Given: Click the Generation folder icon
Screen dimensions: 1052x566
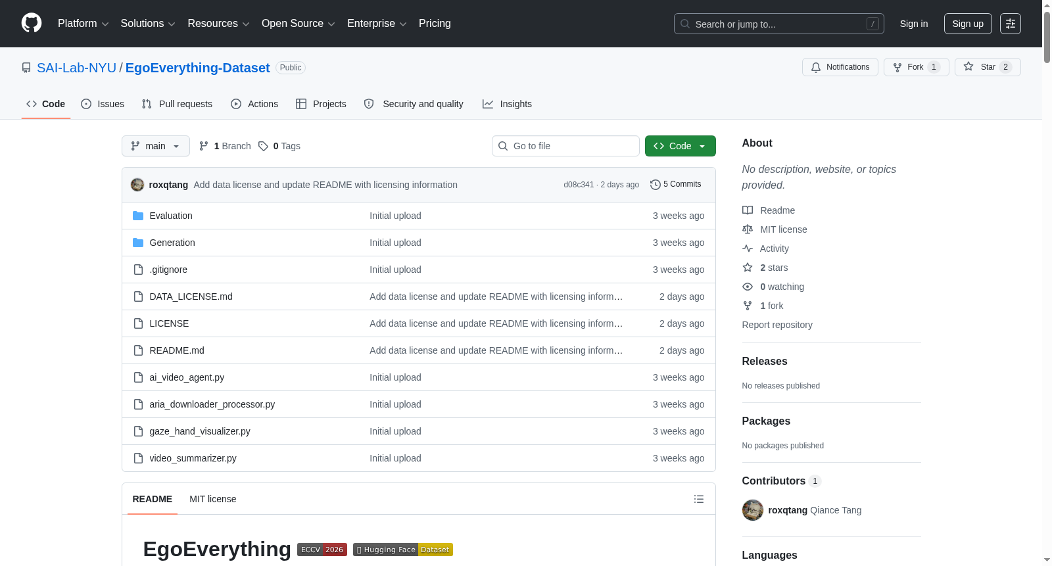Looking at the screenshot, I should 138,243.
